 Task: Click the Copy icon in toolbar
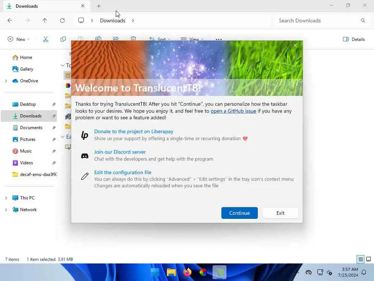pos(63,40)
